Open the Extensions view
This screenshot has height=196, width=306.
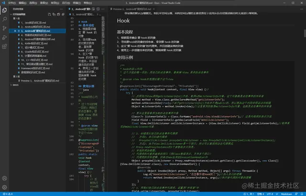4,46
